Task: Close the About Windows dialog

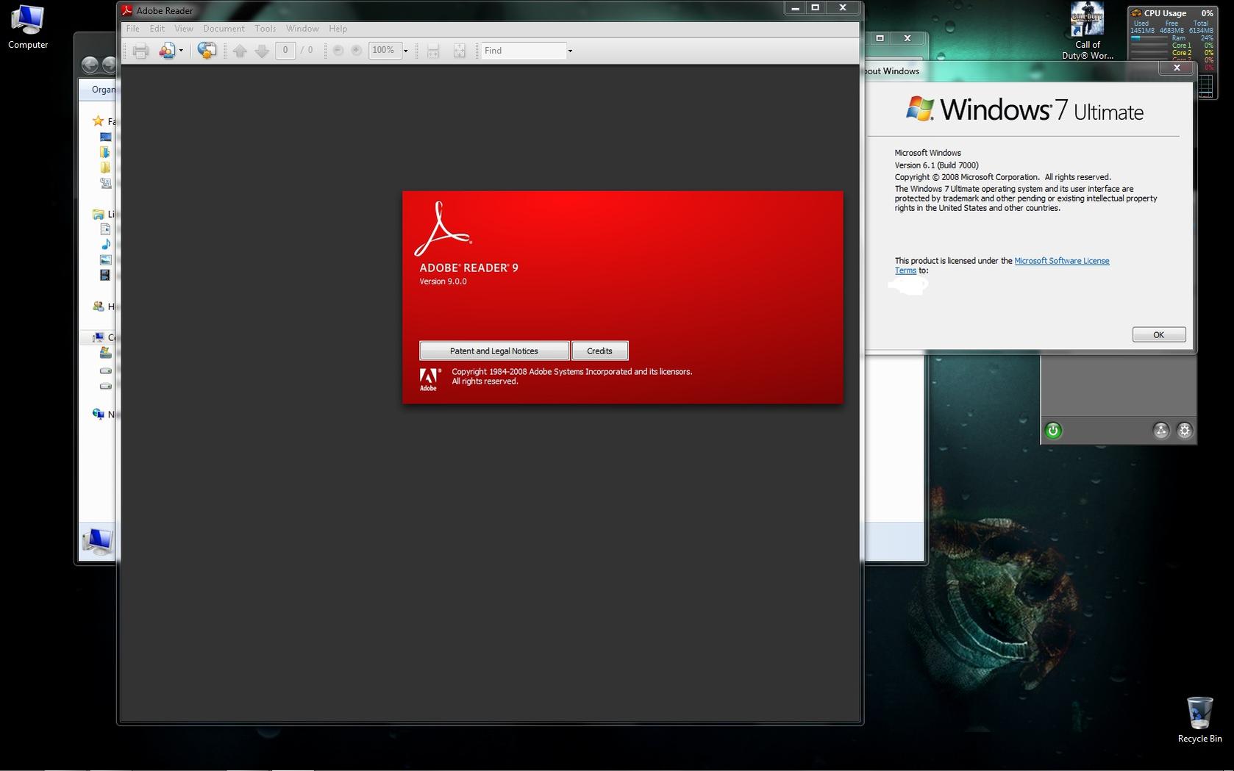Action: 1177,68
